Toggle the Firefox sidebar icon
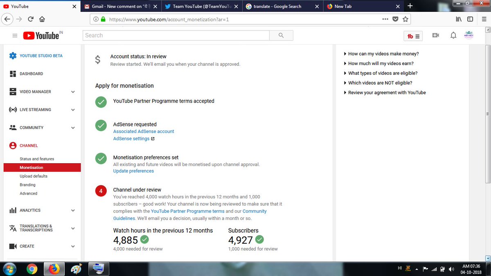 [x=470, y=19]
